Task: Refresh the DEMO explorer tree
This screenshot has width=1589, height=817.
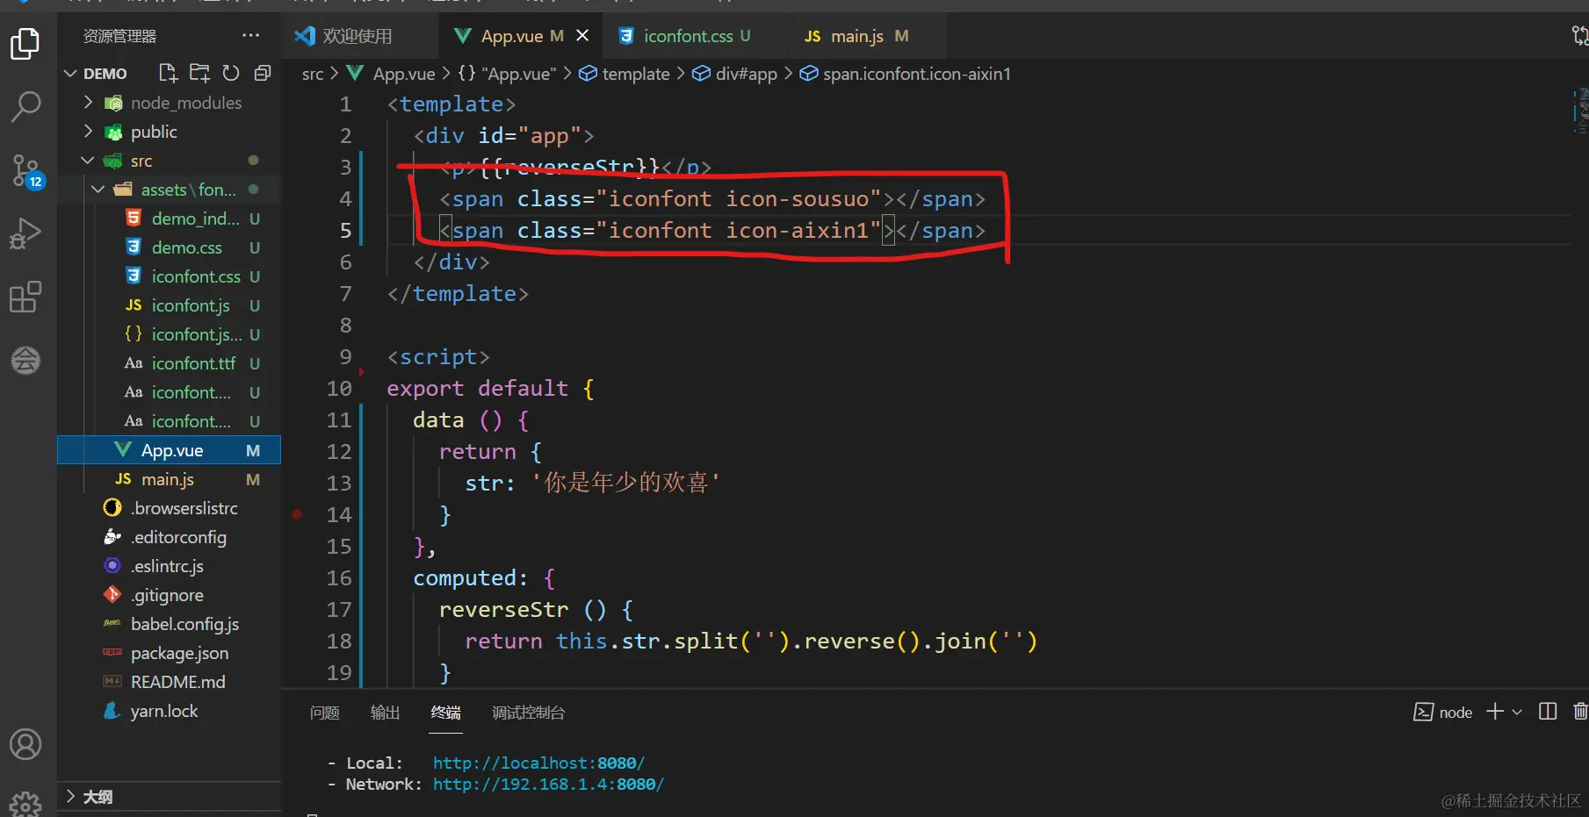Action: (x=231, y=73)
